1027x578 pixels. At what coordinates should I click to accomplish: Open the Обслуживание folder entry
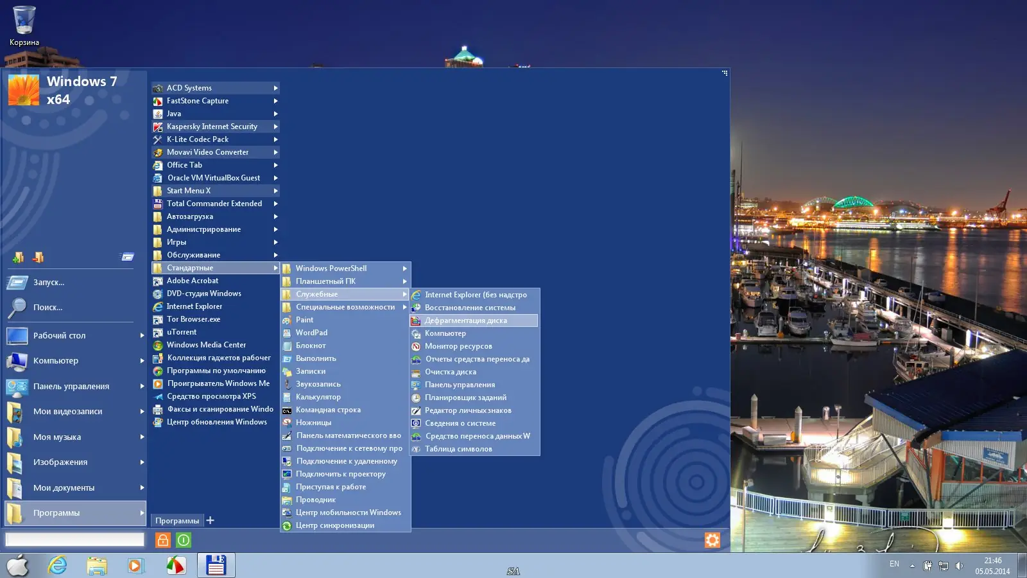[216, 255]
